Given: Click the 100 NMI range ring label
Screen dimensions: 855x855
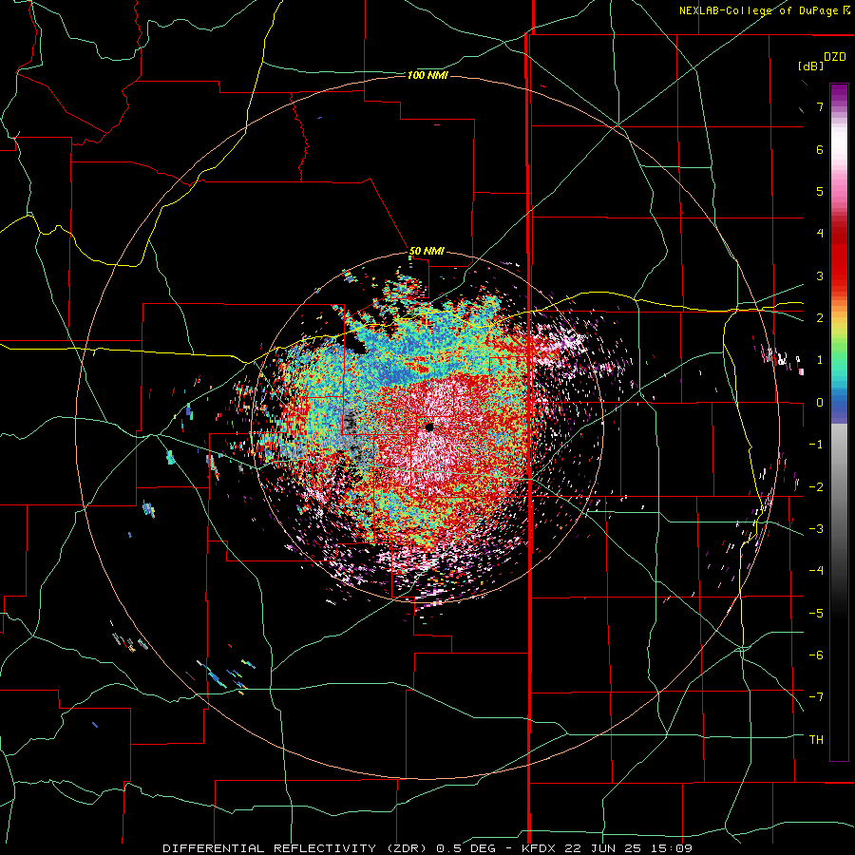Looking at the screenshot, I should [427, 75].
